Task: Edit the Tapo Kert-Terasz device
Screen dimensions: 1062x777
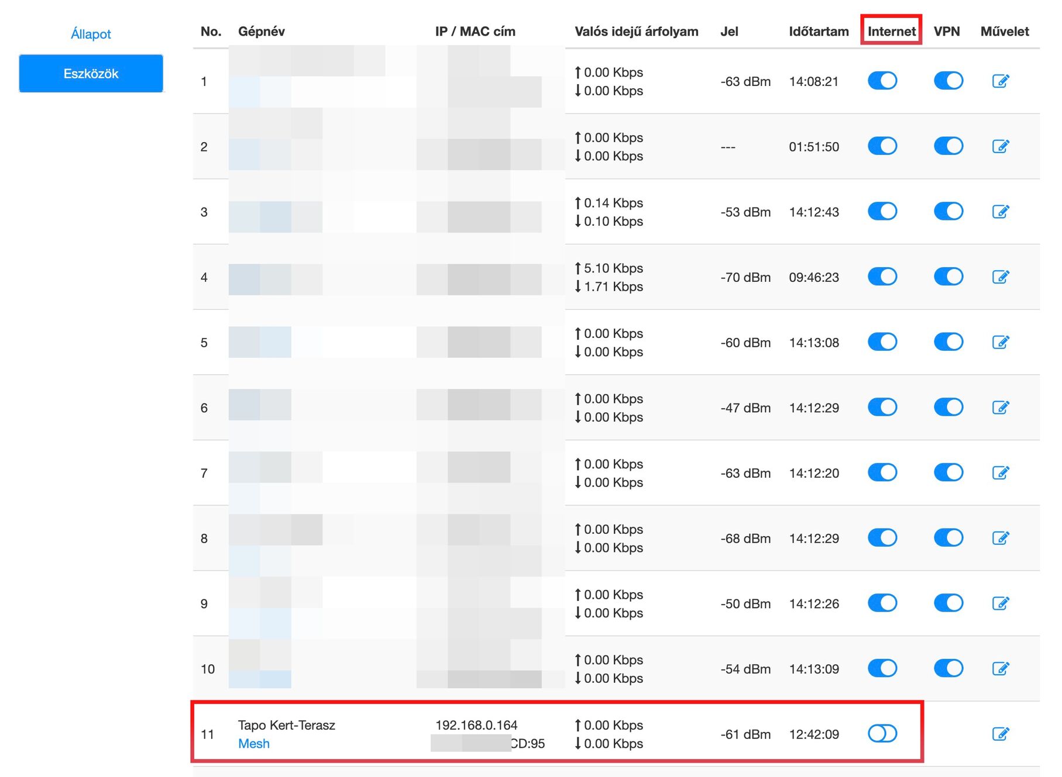Action: point(1001,734)
